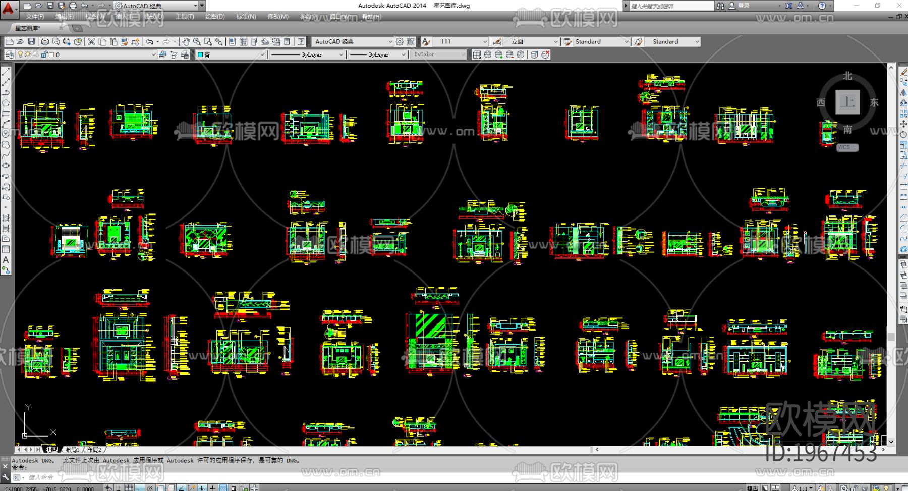Open the Properties palette icon
This screenshot has height=491, width=908.
(x=232, y=41)
